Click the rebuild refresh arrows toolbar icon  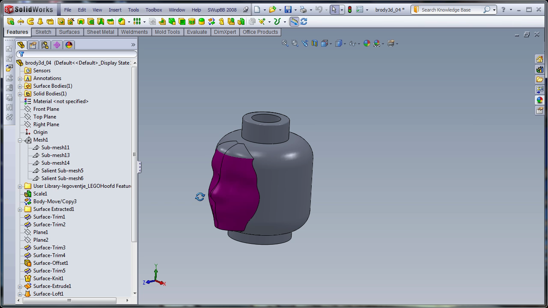[304, 21]
